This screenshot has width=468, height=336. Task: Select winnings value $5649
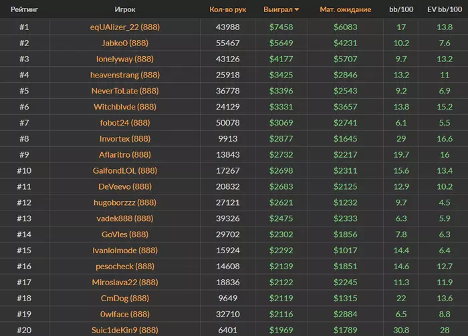281,43
